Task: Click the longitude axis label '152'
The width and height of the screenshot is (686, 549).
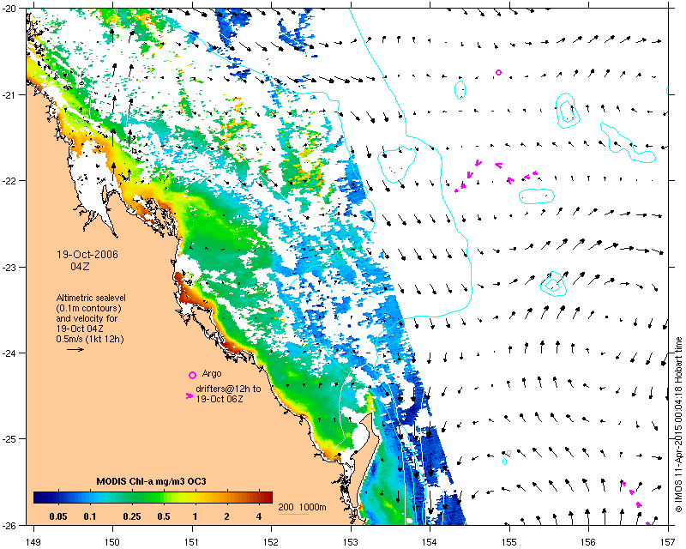Action: (x=271, y=542)
